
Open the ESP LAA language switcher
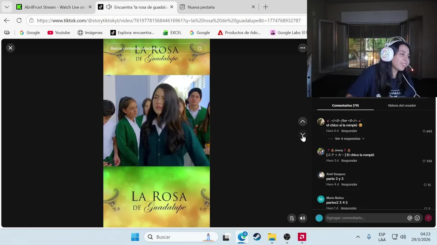point(382,237)
